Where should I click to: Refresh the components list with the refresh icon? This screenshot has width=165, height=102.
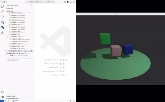click(31, 53)
